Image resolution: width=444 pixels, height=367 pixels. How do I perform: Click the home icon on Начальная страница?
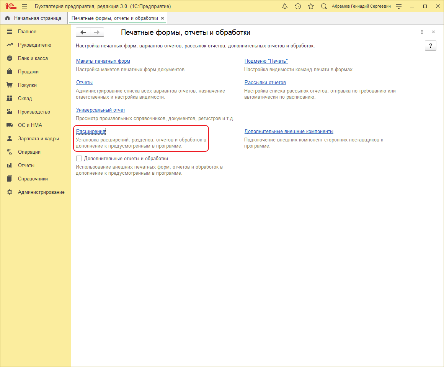(8, 18)
